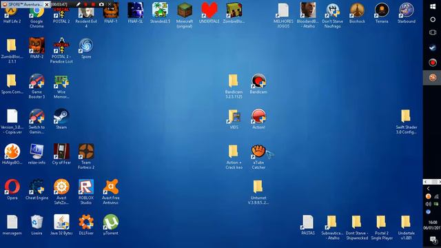Open the notification center icon
The height and width of the screenshot is (248, 441).
click(433, 240)
